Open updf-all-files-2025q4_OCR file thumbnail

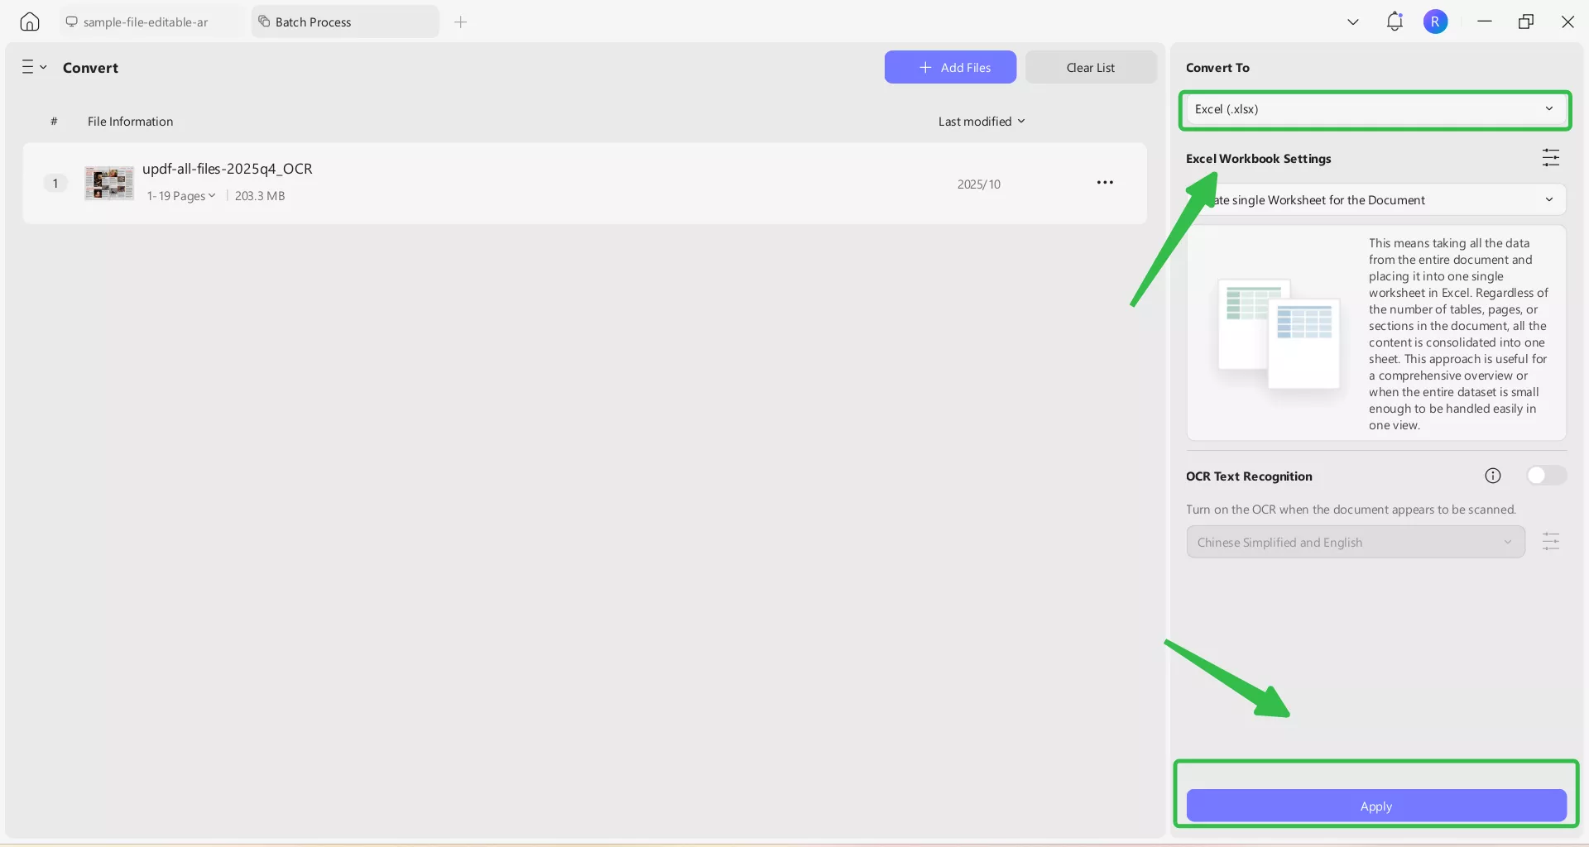(x=109, y=183)
